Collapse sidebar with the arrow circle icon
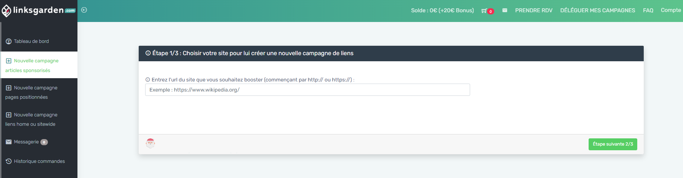The height and width of the screenshot is (178, 683). (x=84, y=10)
